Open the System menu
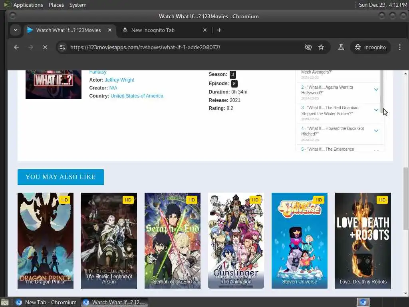This screenshot has height=307, width=409. pyautogui.click(x=78, y=5)
